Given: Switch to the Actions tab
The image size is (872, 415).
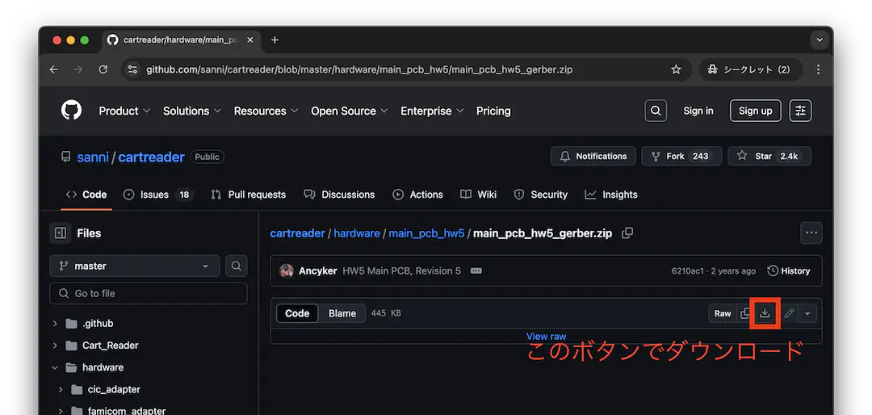Looking at the screenshot, I should click(417, 195).
